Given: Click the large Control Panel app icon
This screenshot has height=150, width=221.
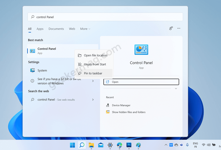Looking at the screenshot, I should tap(141, 50).
